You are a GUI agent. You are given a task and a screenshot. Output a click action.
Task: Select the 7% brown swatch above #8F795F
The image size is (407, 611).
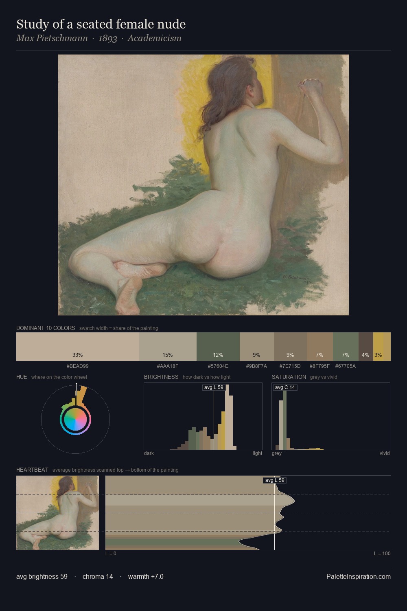click(x=320, y=347)
